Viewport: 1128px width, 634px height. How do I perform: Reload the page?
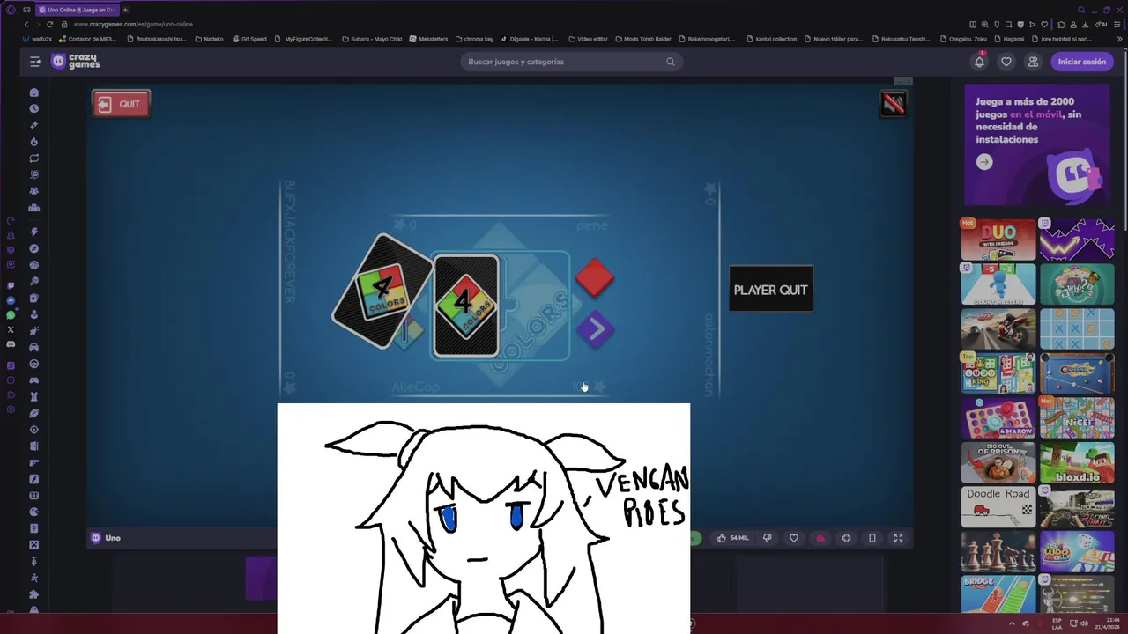49,24
